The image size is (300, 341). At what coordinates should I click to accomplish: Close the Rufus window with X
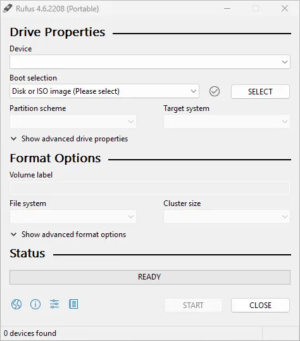pyautogui.click(x=285, y=9)
